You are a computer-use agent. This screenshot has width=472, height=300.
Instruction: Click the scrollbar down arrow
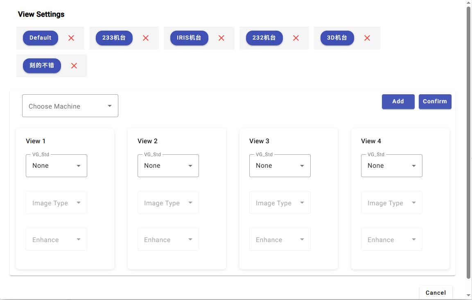469,296
